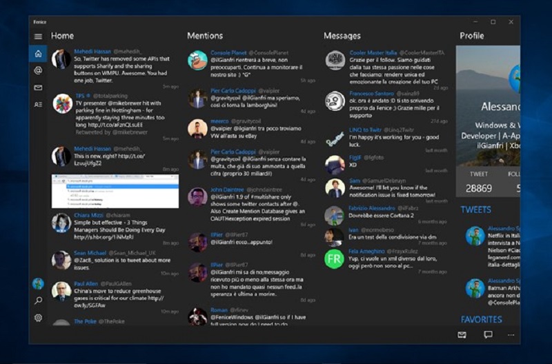Click the account avatar in sidebar

[38, 283]
